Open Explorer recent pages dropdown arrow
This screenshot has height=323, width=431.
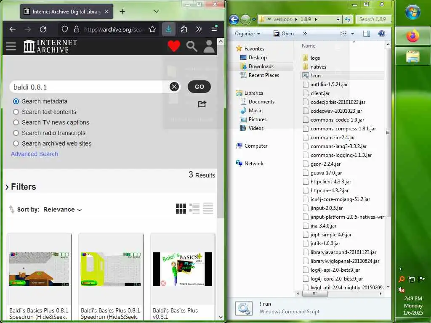[254, 19]
